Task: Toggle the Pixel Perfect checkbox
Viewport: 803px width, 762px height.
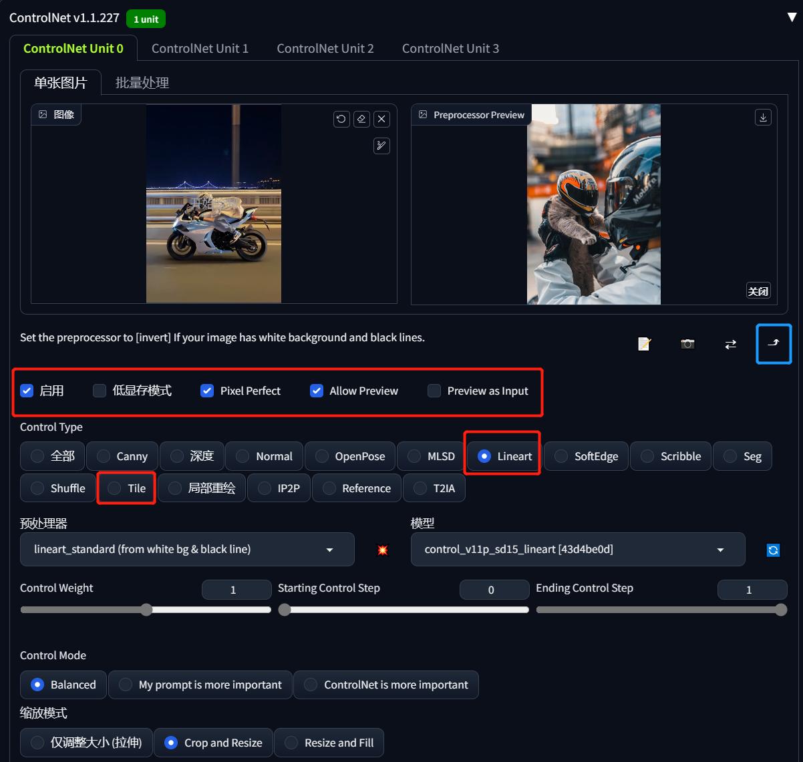Action: [x=207, y=391]
